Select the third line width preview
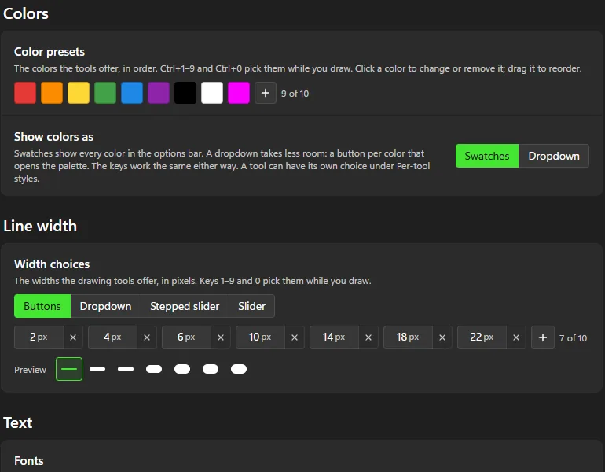 (x=126, y=369)
